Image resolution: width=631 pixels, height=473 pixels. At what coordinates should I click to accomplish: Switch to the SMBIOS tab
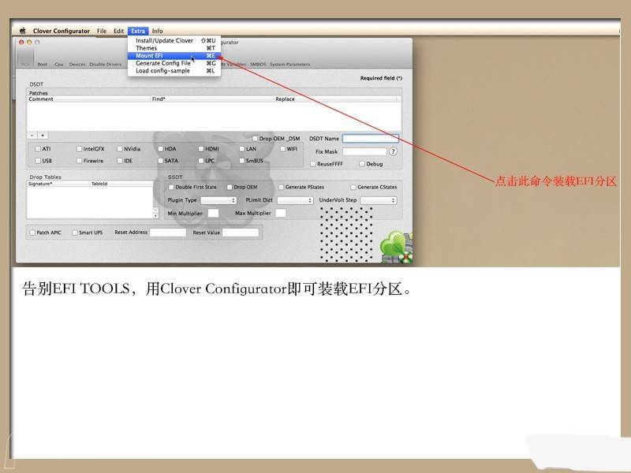(258, 65)
